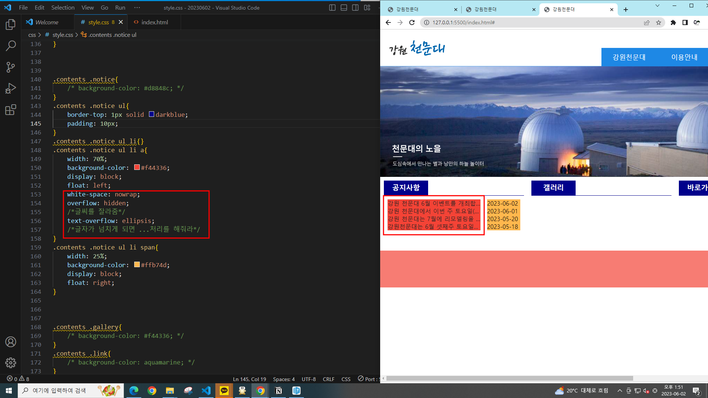Bookmark this page with star icon
The height and width of the screenshot is (398, 708).
[659, 22]
